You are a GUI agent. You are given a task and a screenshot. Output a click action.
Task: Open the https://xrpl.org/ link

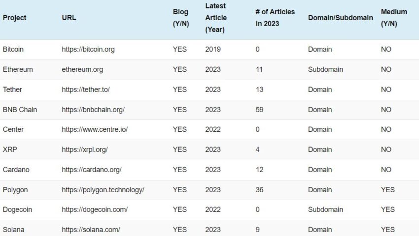click(85, 149)
